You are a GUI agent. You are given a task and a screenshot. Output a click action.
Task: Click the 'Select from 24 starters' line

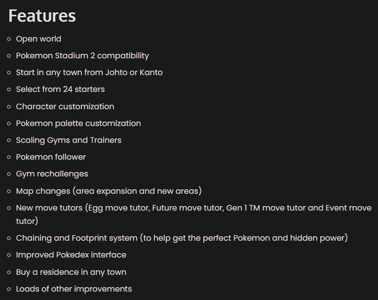(60, 89)
